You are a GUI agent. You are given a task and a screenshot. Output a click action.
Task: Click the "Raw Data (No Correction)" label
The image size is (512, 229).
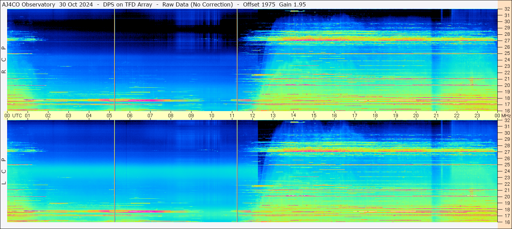[198, 4]
